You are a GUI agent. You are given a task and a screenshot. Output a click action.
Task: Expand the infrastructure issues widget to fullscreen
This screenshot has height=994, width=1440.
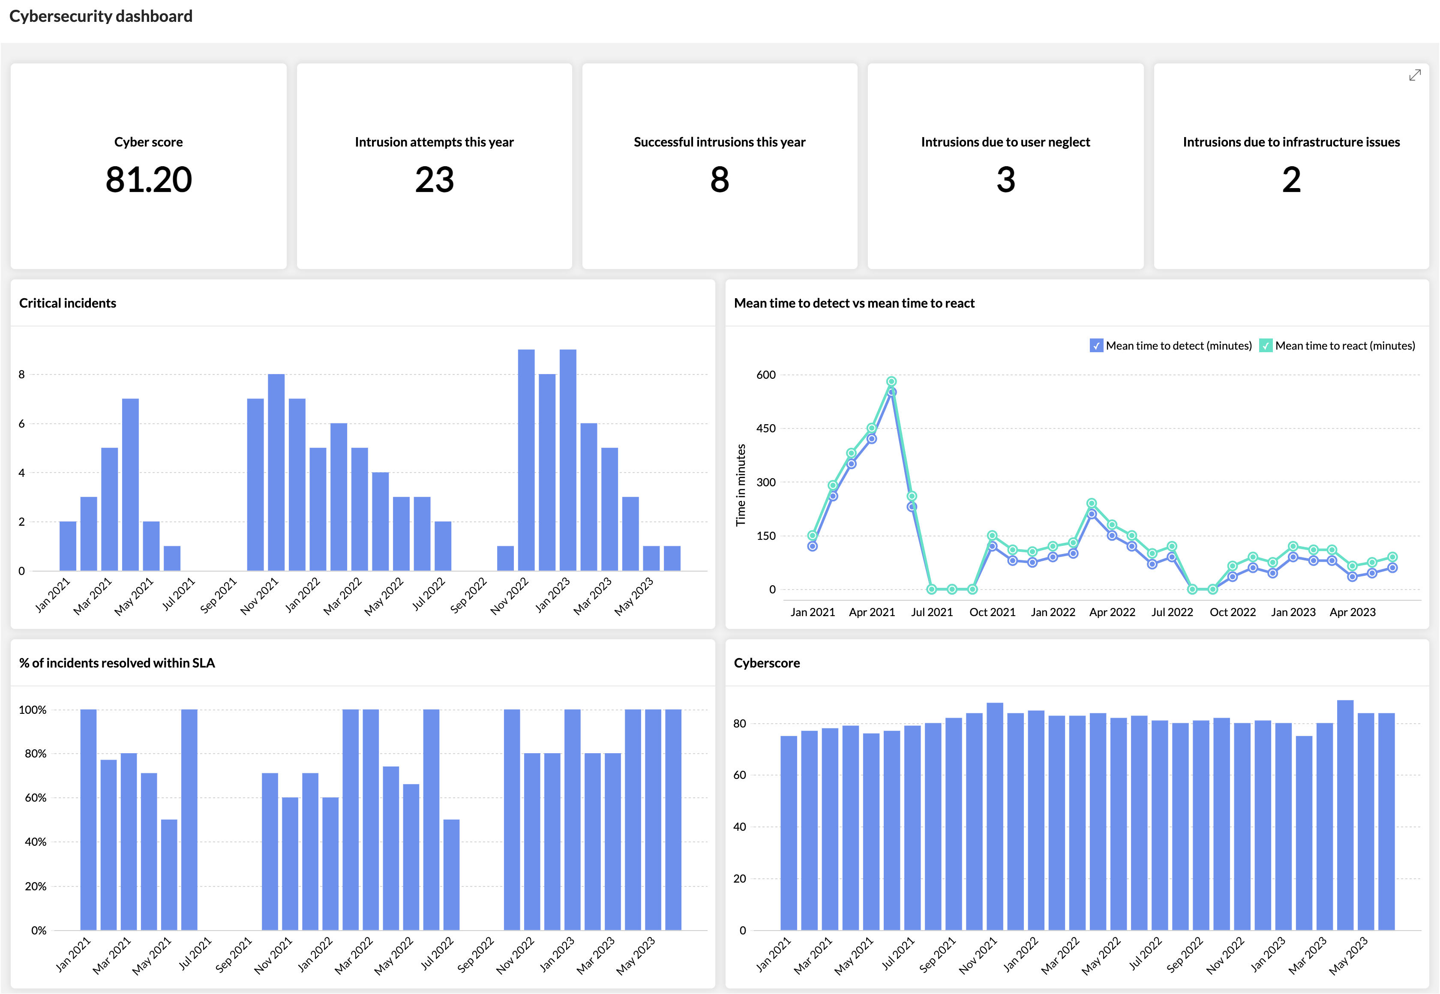(1414, 75)
